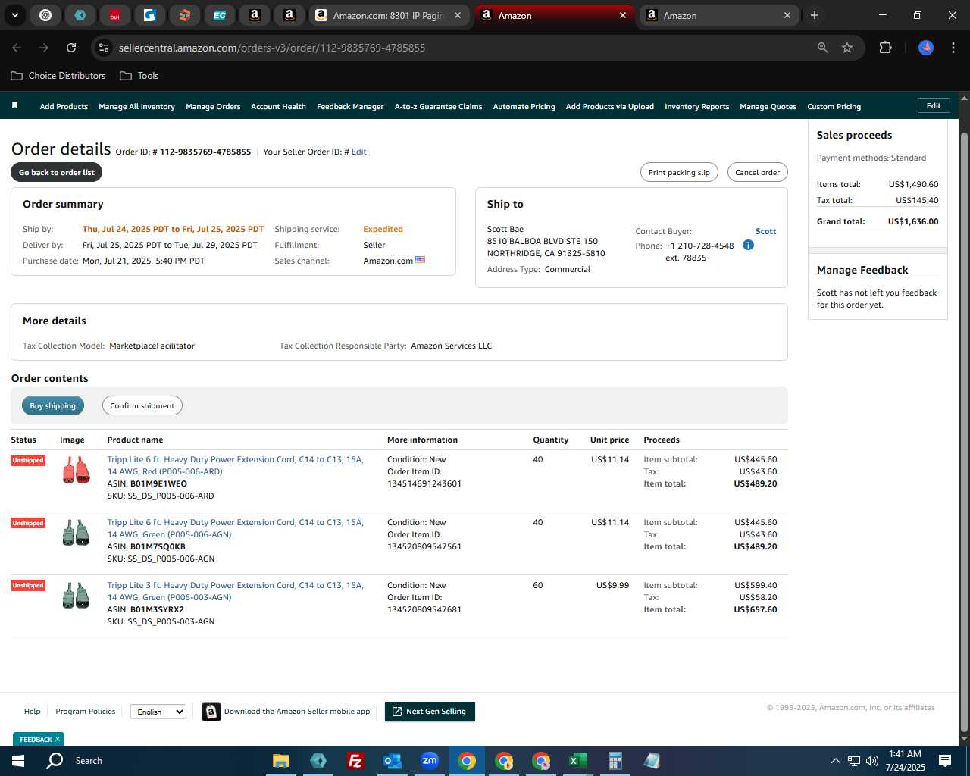Open the Chrome extensions puzzle icon
The width and height of the screenshot is (970, 776).
(885, 48)
